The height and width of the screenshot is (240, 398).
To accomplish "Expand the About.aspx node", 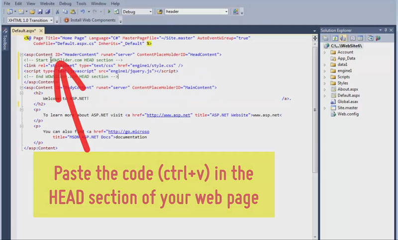I will pos(325,89).
